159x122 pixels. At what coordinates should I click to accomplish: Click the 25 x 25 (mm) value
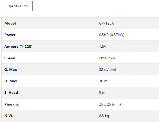pyautogui.click(x=110, y=104)
